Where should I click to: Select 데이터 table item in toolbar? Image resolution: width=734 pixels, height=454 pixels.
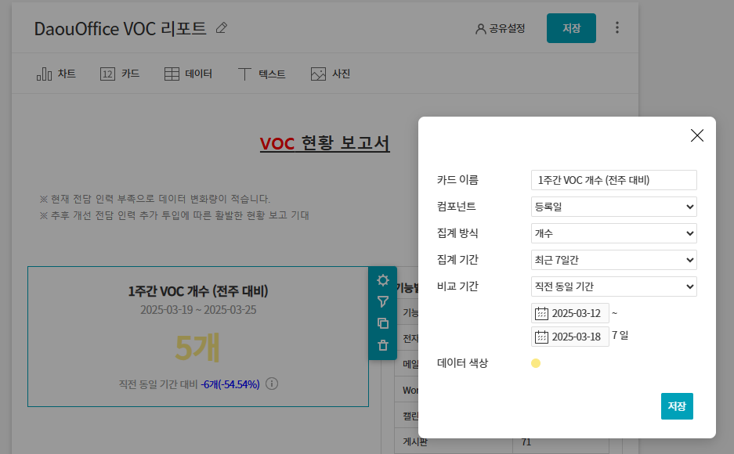[188, 74]
